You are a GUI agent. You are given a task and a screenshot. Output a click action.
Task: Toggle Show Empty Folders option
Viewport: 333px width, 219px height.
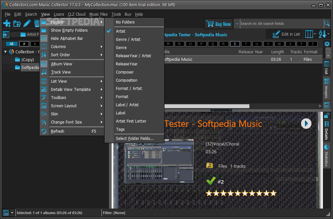(x=72, y=30)
